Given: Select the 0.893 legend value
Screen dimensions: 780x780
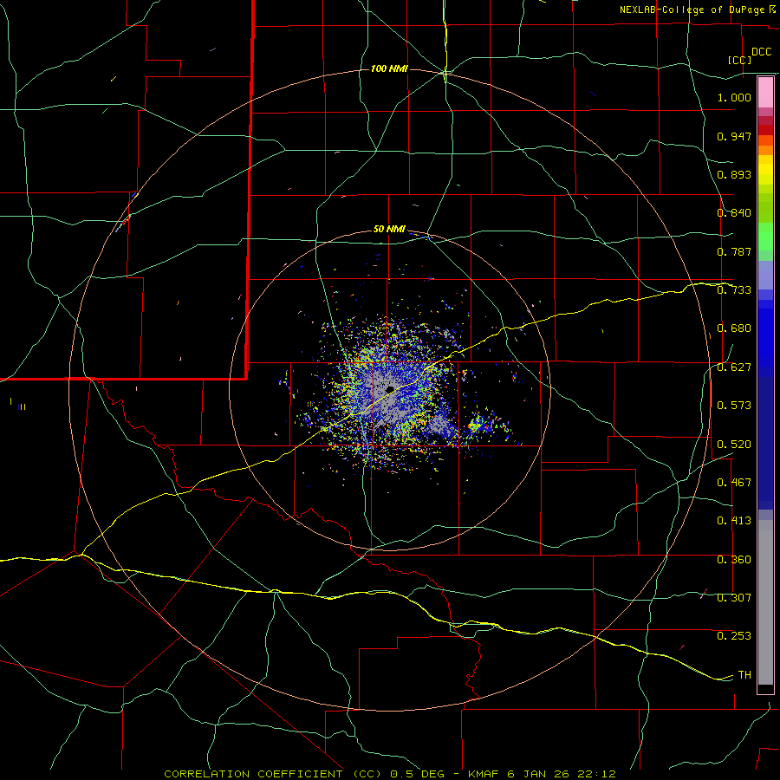Looking at the screenshot, I should [734, 174].
